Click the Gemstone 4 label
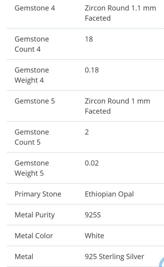The width and height of the screenshot is (164, 267). [35, 8]
